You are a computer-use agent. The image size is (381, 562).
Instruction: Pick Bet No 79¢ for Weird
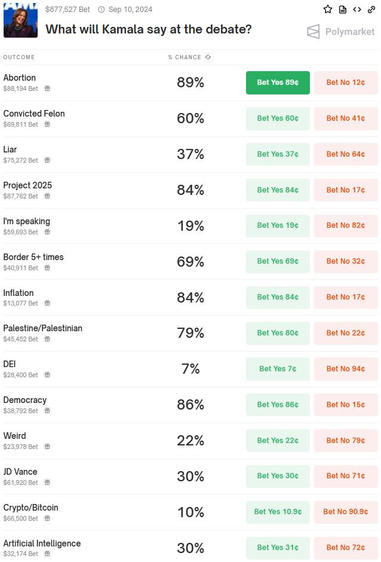[x=346, y=441]
